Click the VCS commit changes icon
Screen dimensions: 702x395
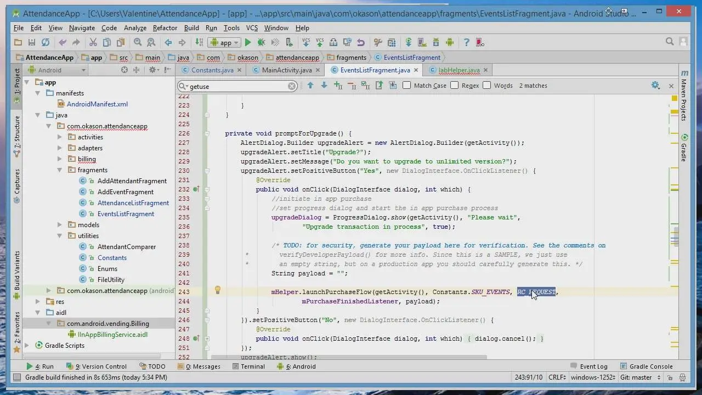[x=319, y=42]
